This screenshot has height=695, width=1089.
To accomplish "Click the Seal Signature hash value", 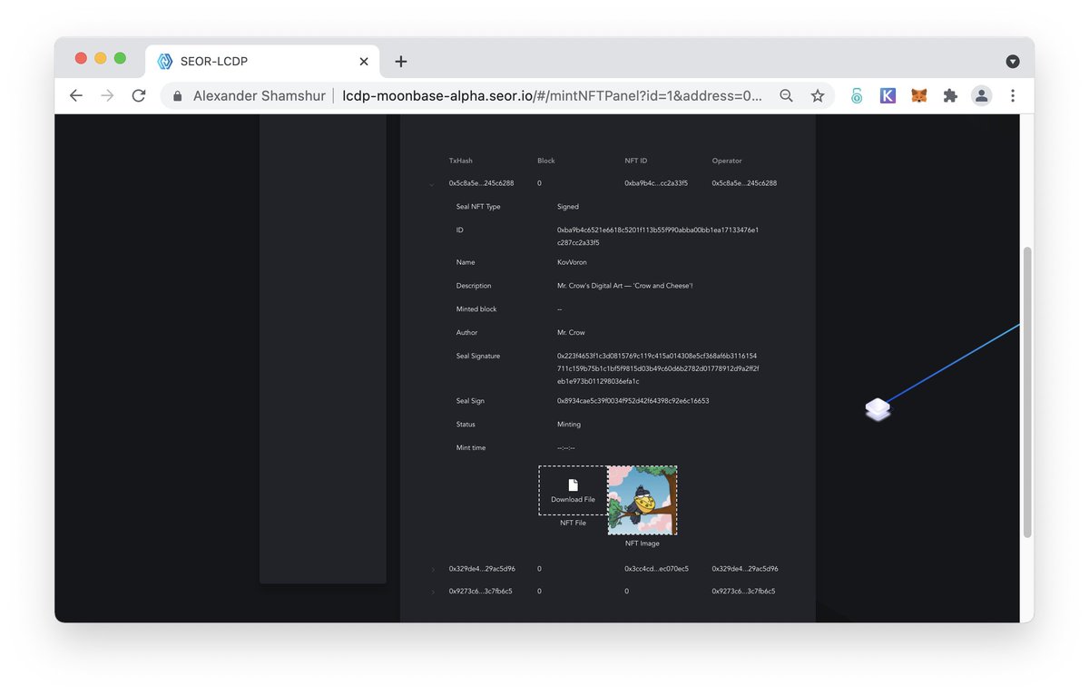I will point(659,369).
